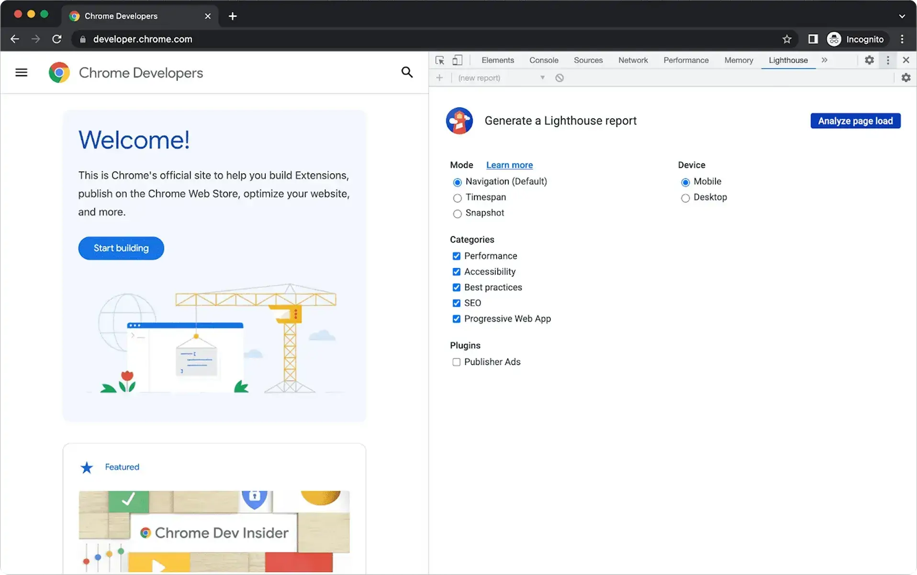Viewport: 917px width, 575px height.
Task: Switch to the Network tab
Action: [633, 60]
